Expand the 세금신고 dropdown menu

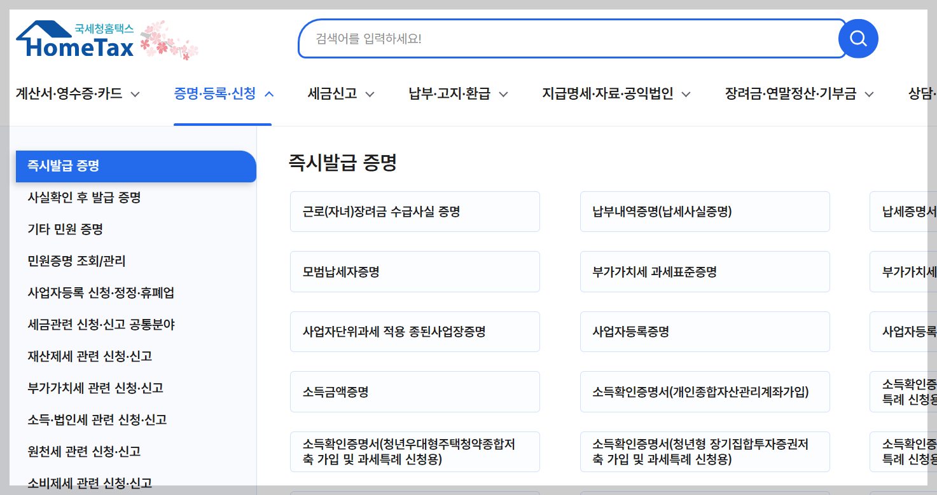(x=340, y=93)
